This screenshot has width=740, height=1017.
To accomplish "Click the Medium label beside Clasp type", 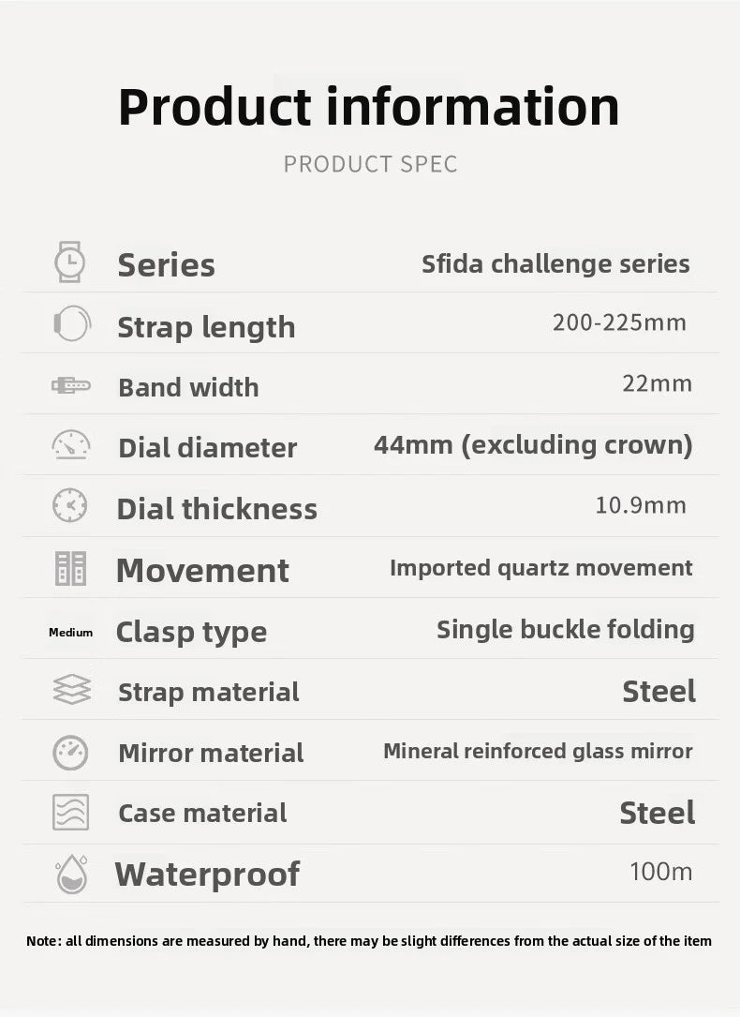I will point(71,633).
